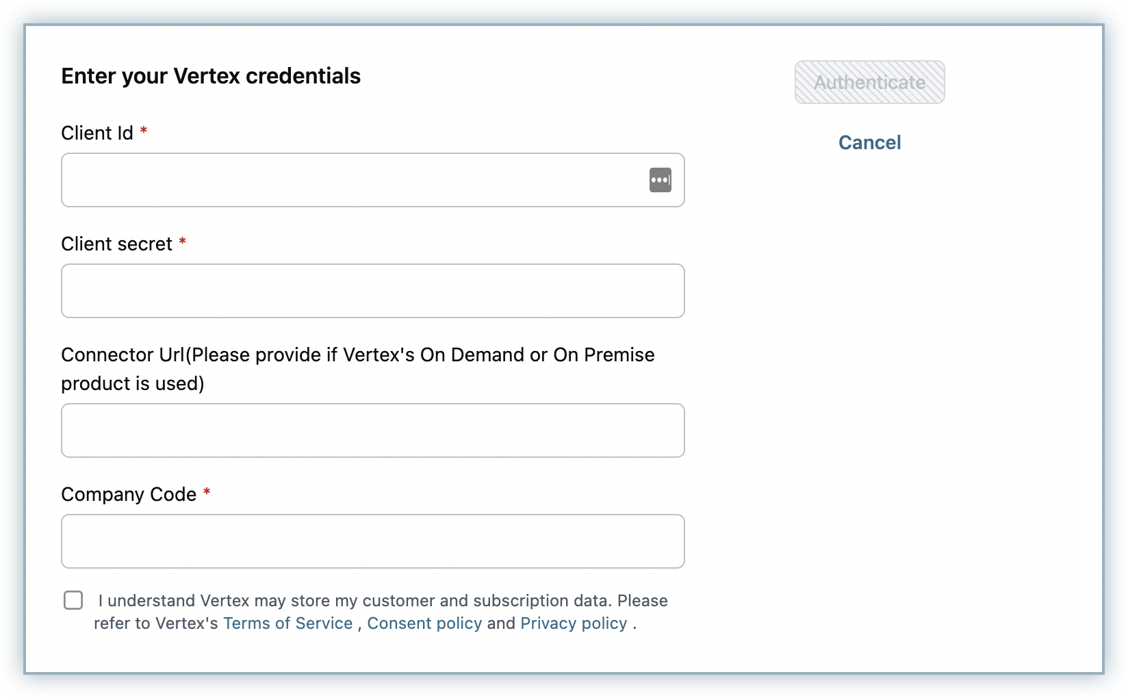Screen dimensions: 1128x698
Task: Click the "Enter your Vertex credentials" heading
Action: coord(211,76)
